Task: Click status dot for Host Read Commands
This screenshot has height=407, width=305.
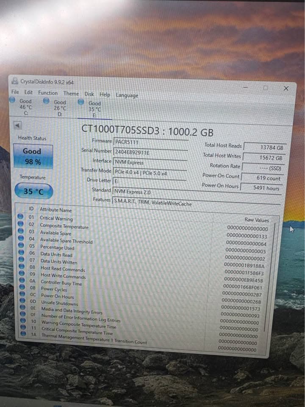Action: tap(22, 266)
